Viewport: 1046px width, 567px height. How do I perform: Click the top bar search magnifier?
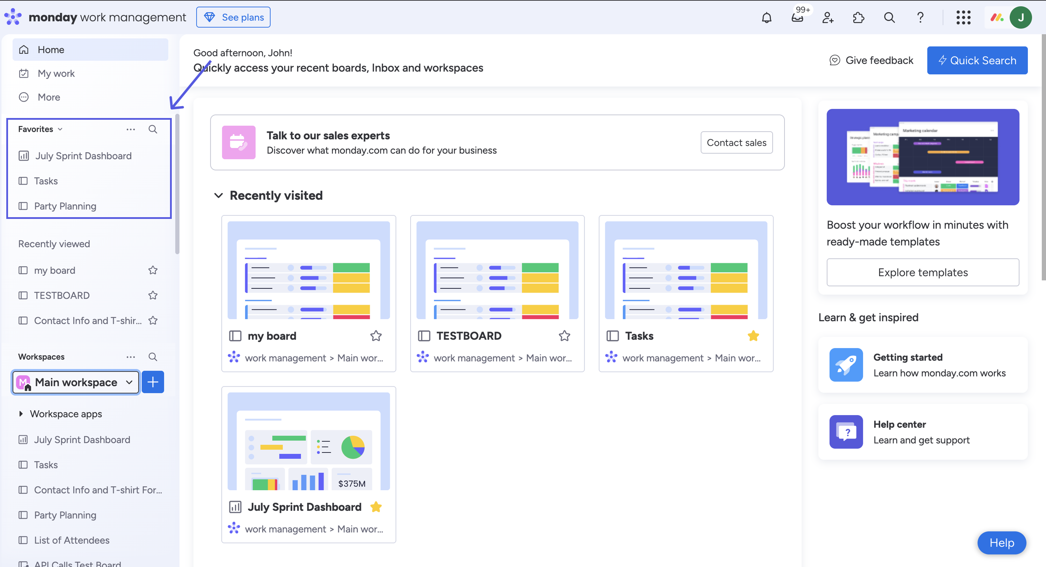pos(889,17)
